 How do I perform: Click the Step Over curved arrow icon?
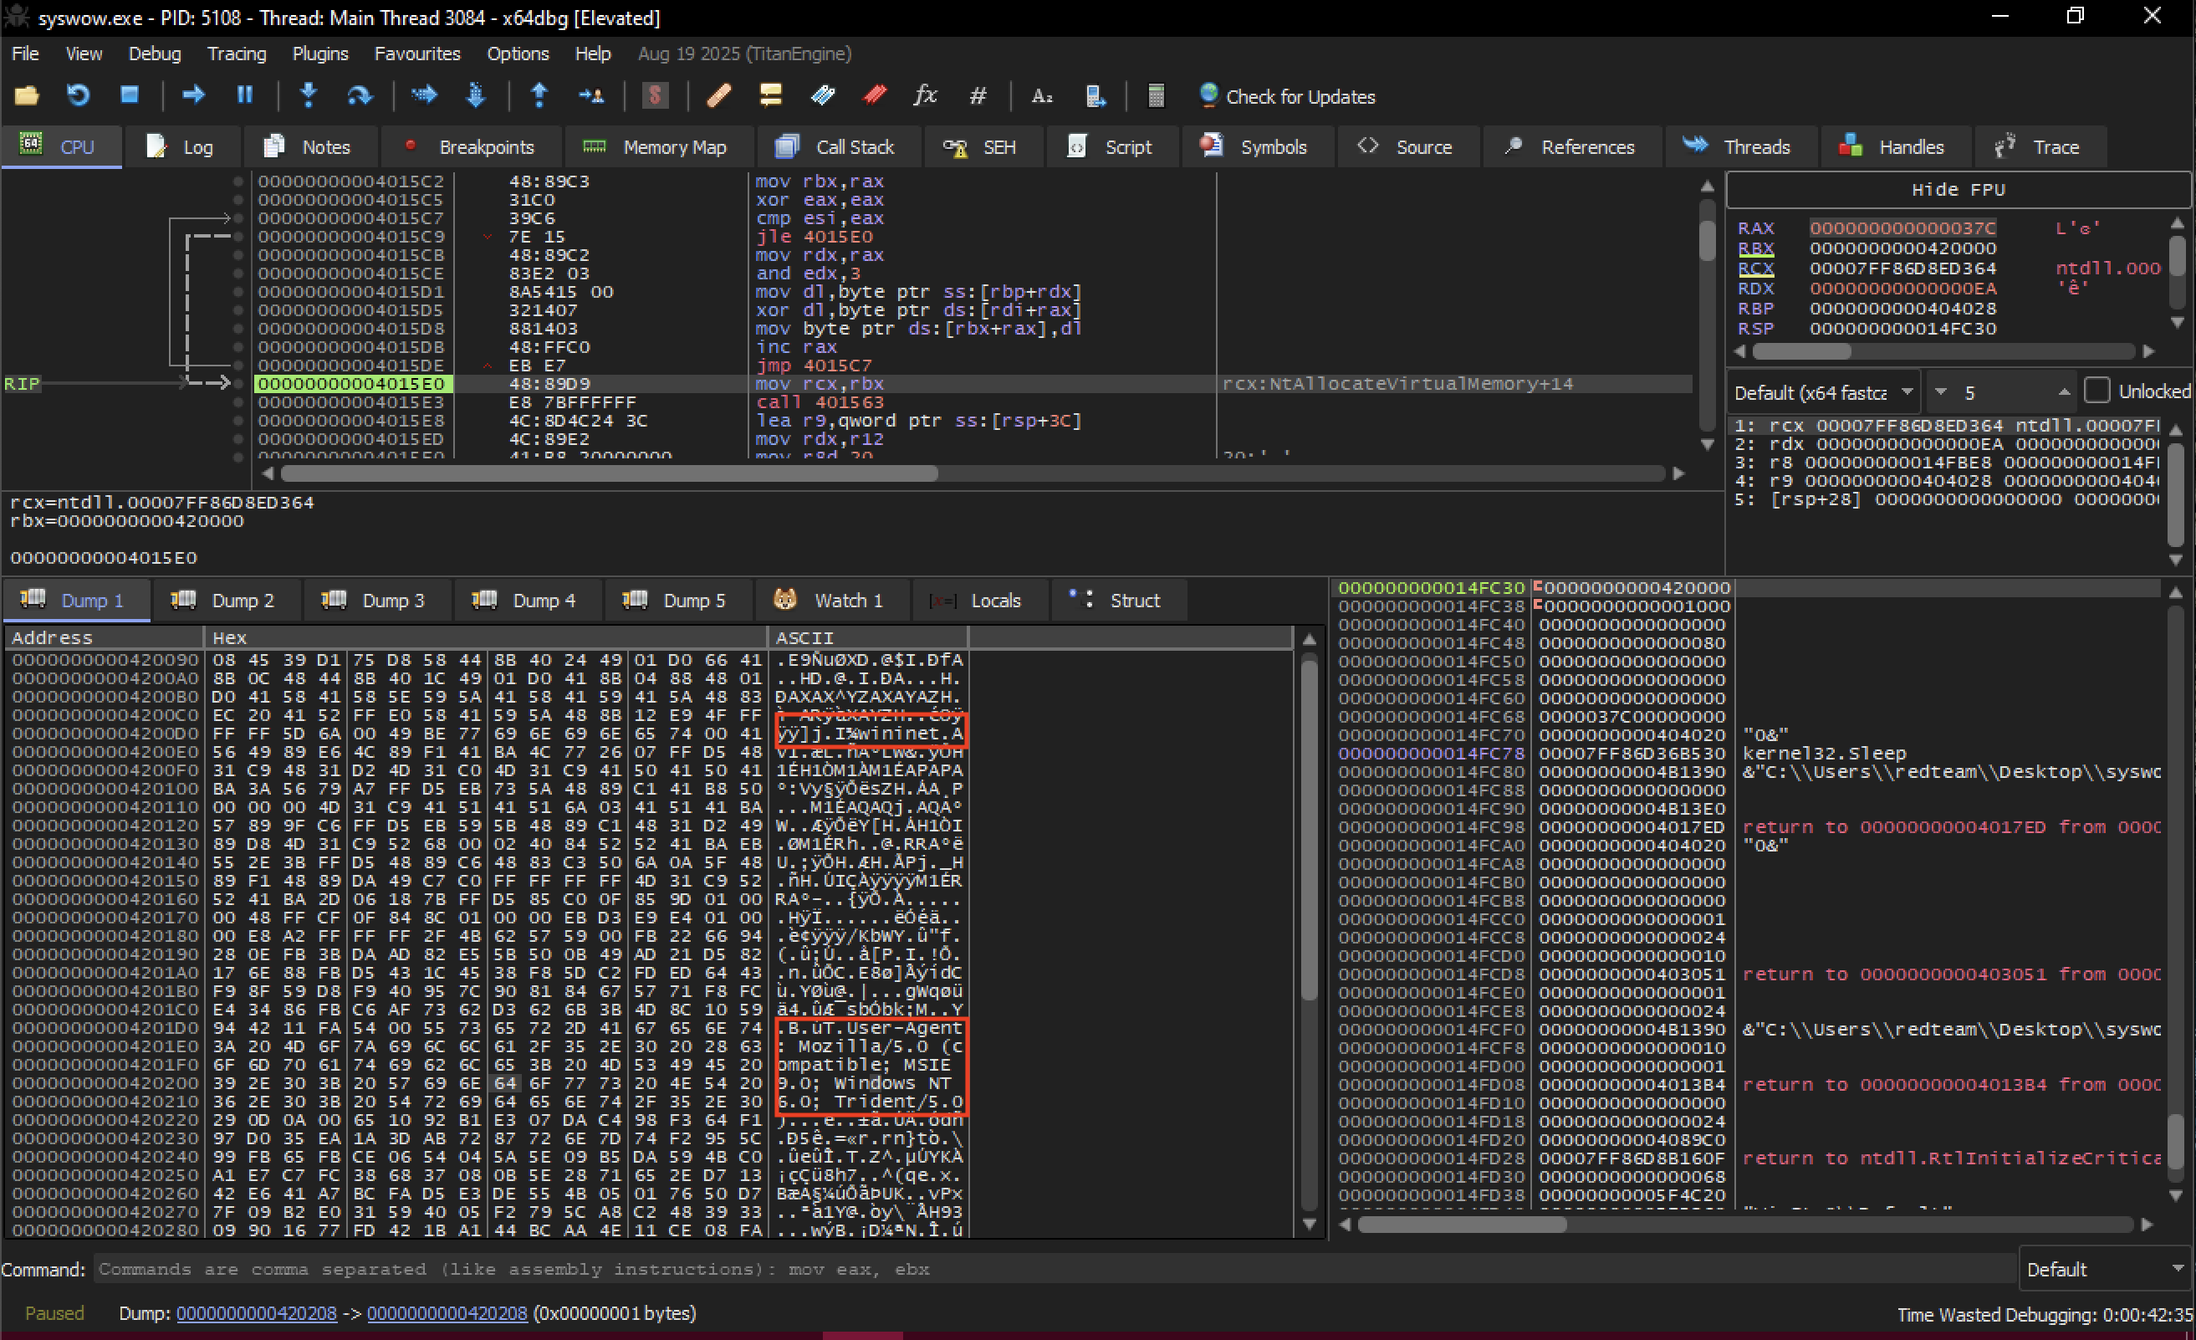[x=359, y=95]
